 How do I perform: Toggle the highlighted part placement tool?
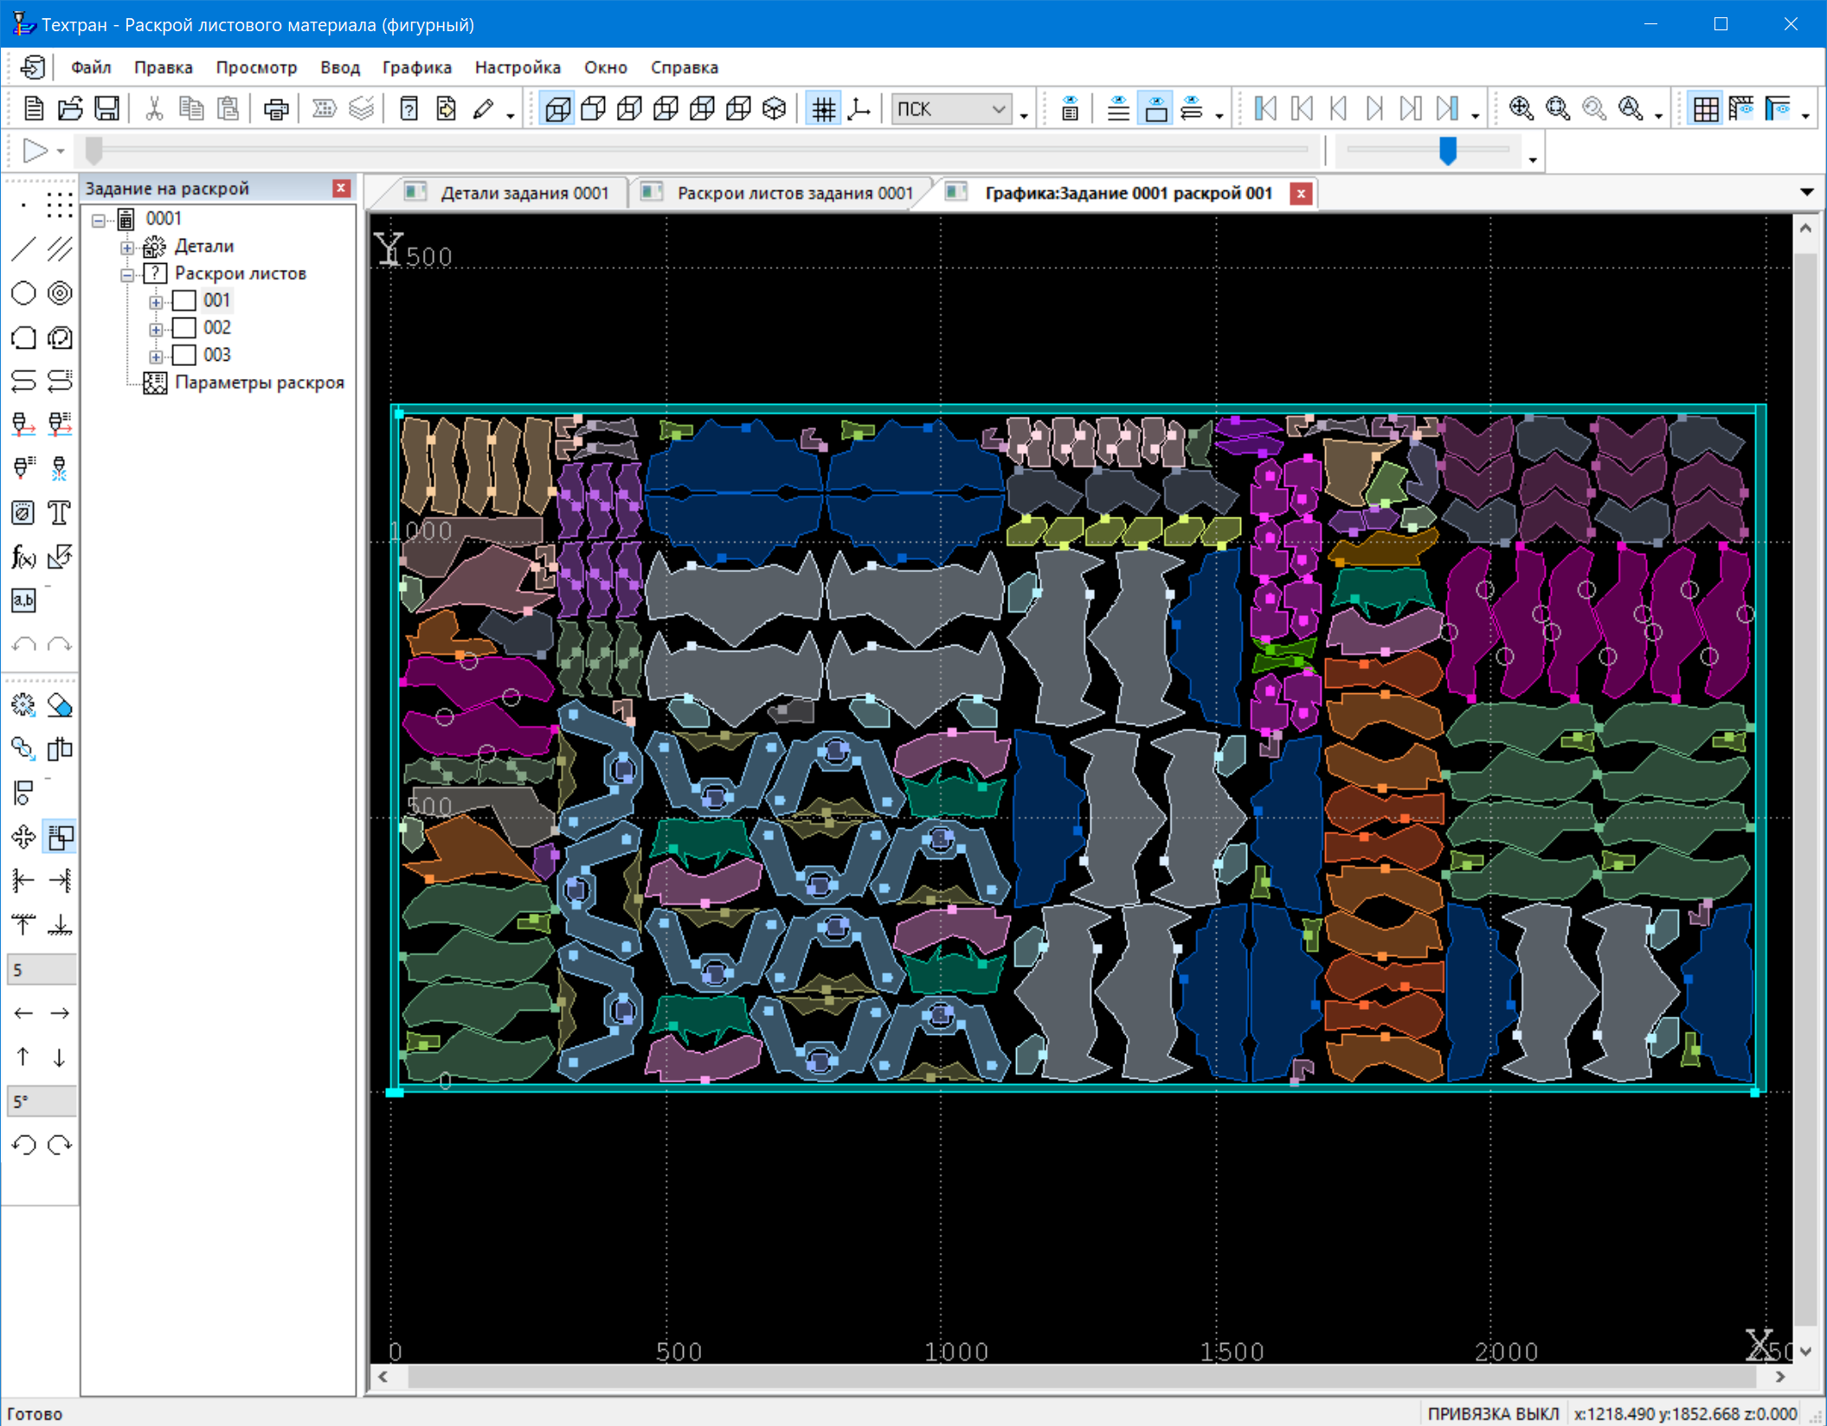(x=60, y=837)
